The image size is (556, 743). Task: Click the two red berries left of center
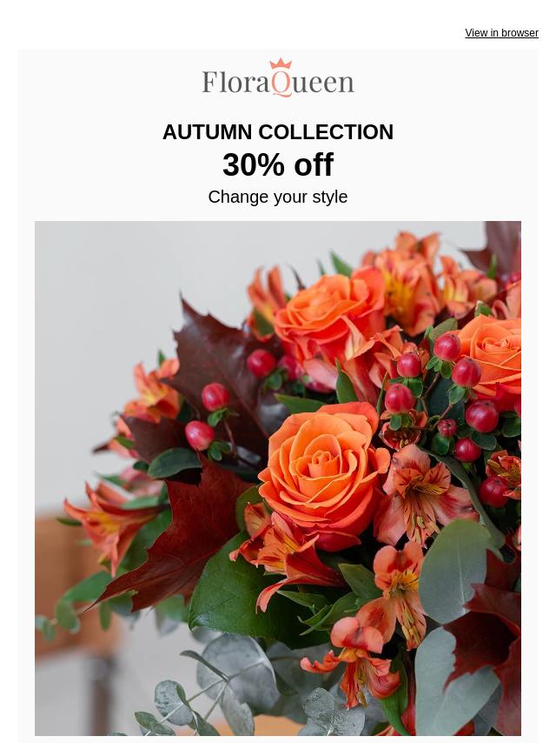(207, 416)
